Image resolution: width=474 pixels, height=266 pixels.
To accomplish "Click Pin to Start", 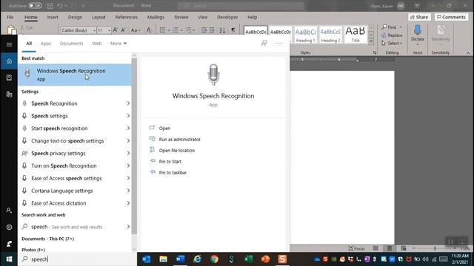I will [x=165, y=161].
